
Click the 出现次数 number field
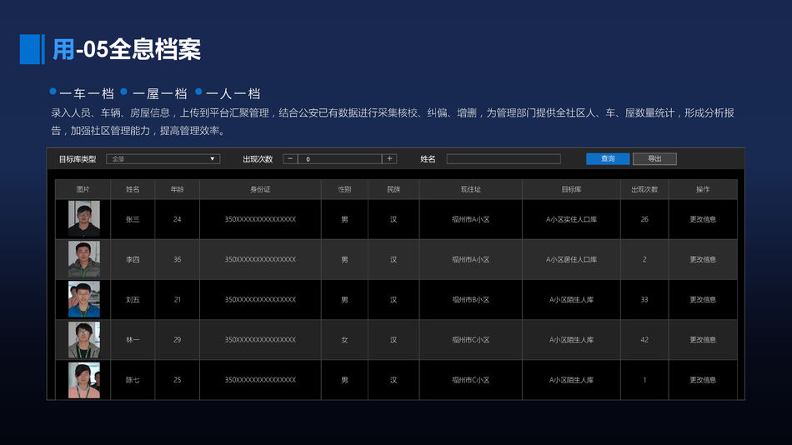point(339,158)
